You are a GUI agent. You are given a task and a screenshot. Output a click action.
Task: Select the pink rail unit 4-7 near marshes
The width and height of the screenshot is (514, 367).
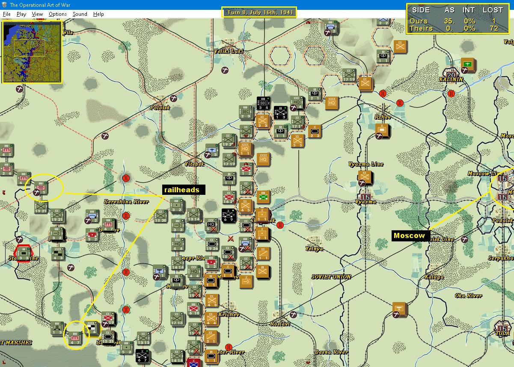75,338
